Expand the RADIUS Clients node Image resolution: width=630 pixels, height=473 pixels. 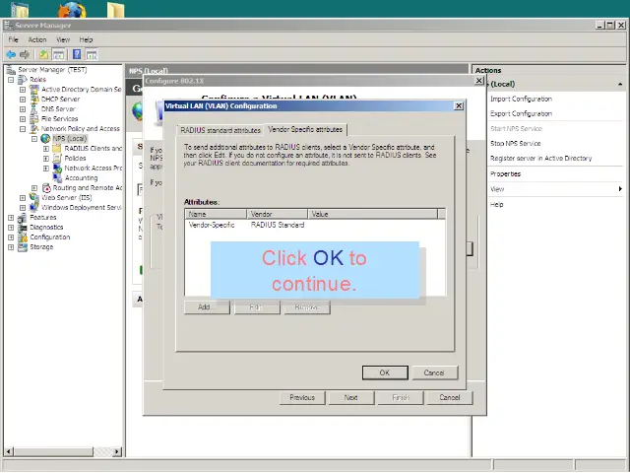click(46, 149)
